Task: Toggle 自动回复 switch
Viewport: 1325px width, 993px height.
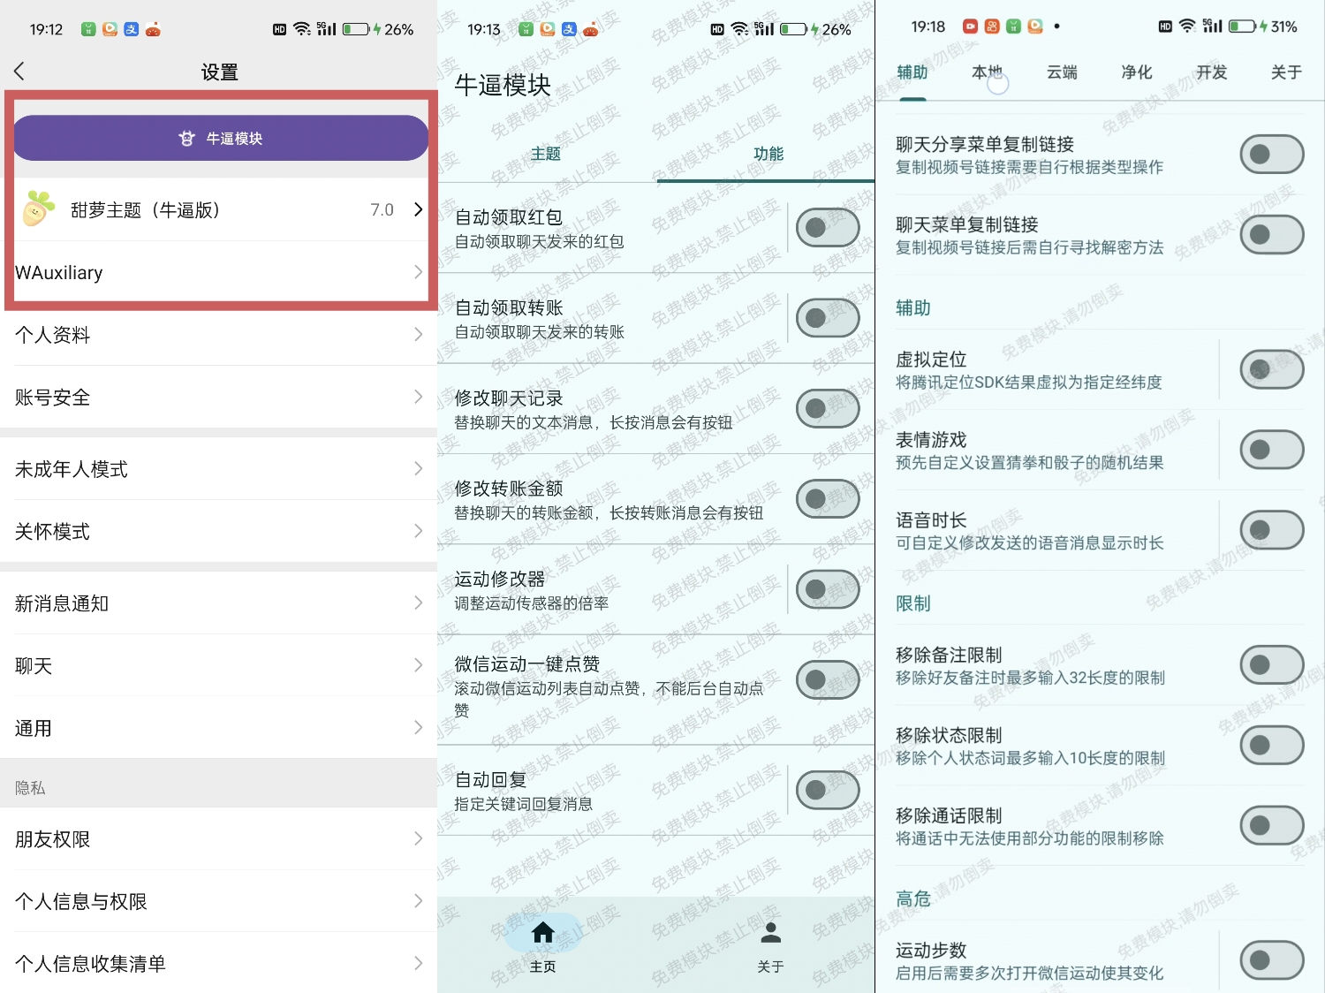Action: (x=828, y=790)
